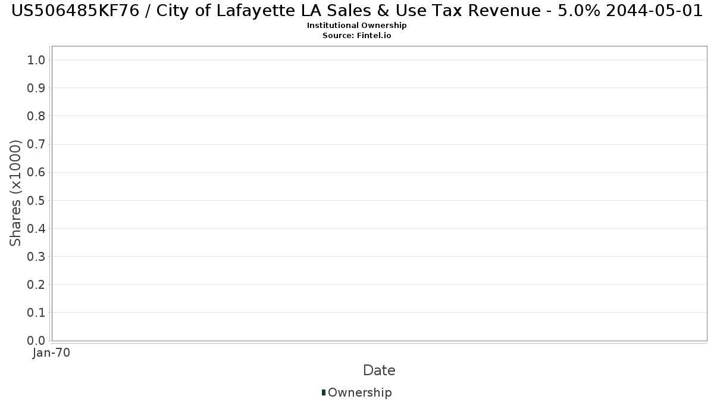
Task: Click the 1.0 y-axis tick label
Action: click(x=36, y=60)
